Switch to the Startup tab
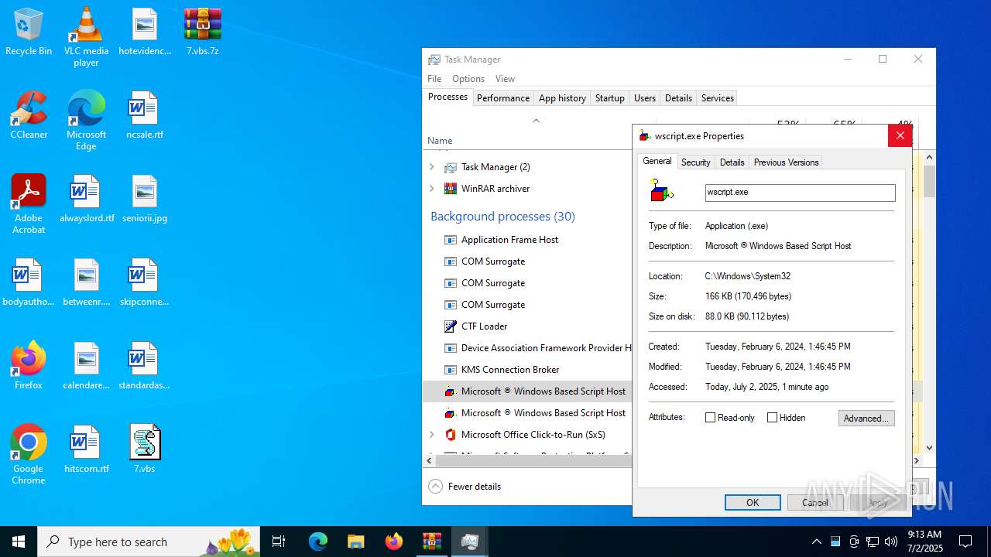This screenshot has width=991, height=557. click(x=609, y=98)
